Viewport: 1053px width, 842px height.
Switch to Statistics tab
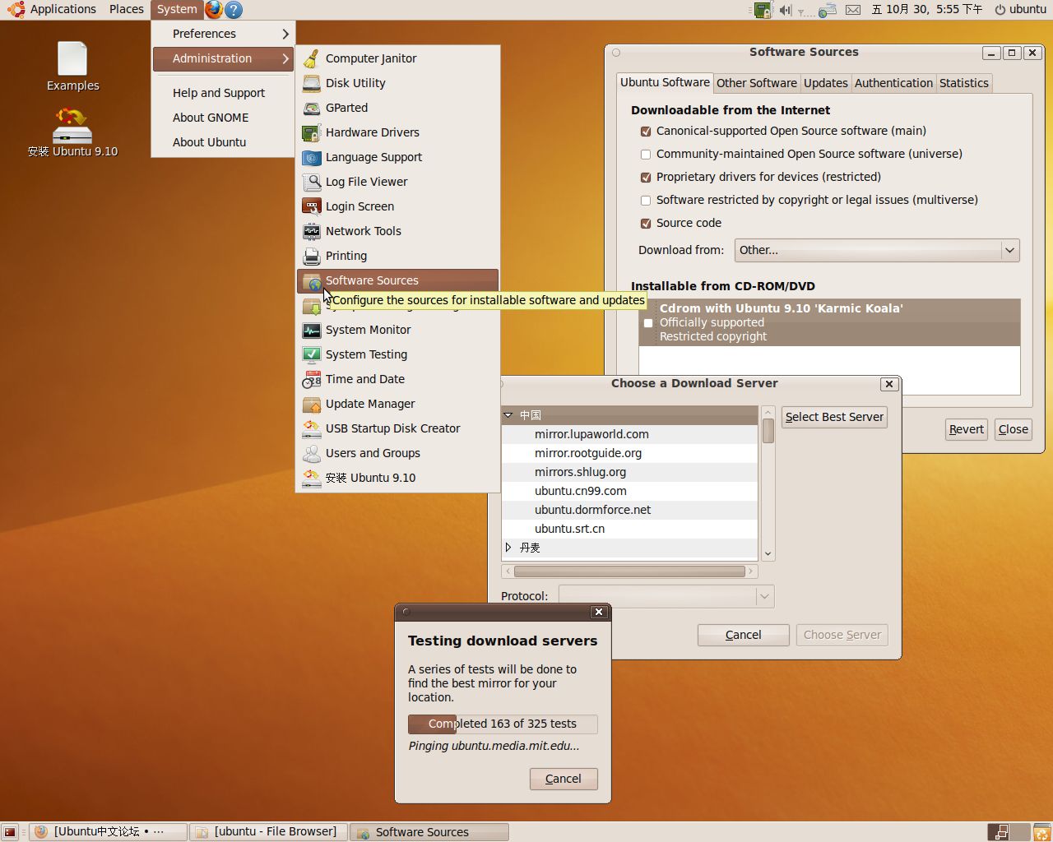963,83
